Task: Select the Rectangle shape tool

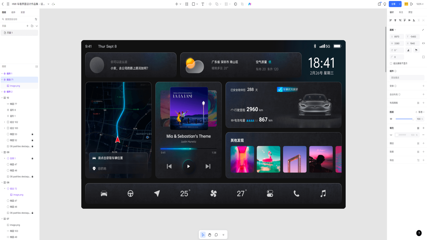Action: (x=193, y=4)
